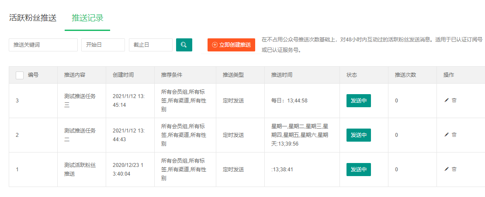The height and width of the screenshot is (197, 485).
Task: Click 发送中 status for 测试活跃粉丝推送
Action: pos(358,170)
